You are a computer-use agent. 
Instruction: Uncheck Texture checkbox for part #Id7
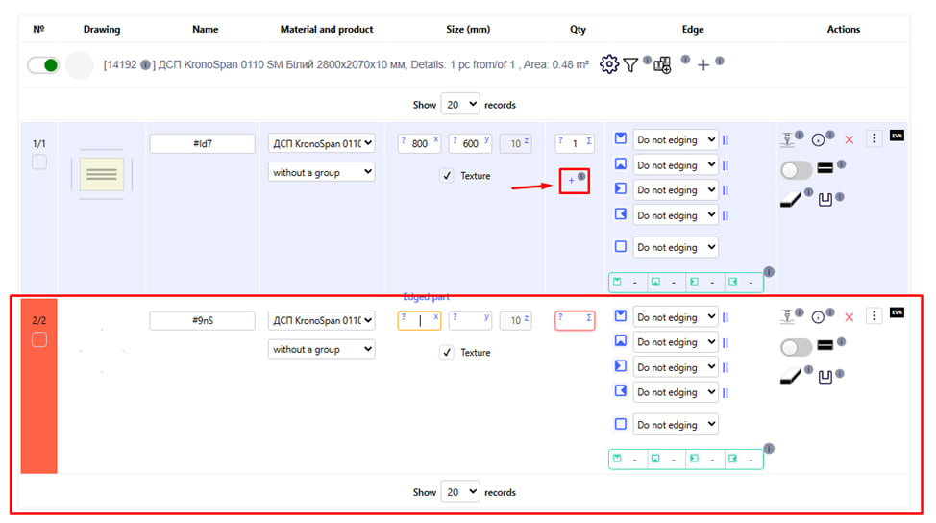coord(446,176)
